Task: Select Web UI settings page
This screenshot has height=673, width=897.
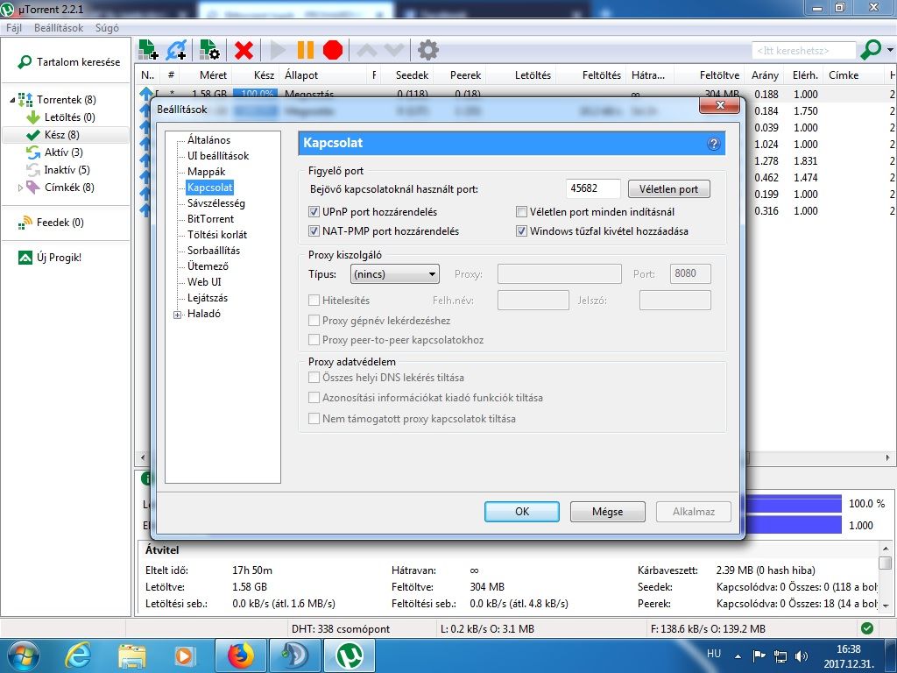Action: 204,282
